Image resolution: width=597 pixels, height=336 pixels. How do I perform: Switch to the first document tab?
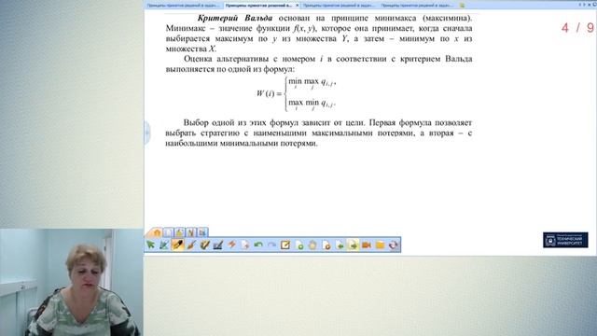point(184,6)
